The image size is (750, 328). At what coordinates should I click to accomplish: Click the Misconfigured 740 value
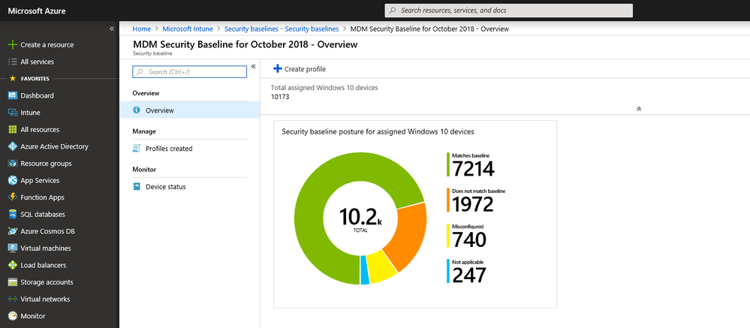[468, 239]
